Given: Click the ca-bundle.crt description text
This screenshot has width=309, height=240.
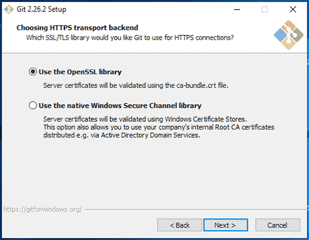Looking at the screenshot, I should [136, 85].
